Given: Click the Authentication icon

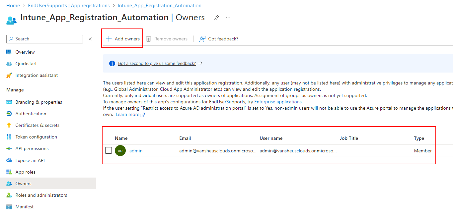Looking at the screenshot, I should pos(9,114).
